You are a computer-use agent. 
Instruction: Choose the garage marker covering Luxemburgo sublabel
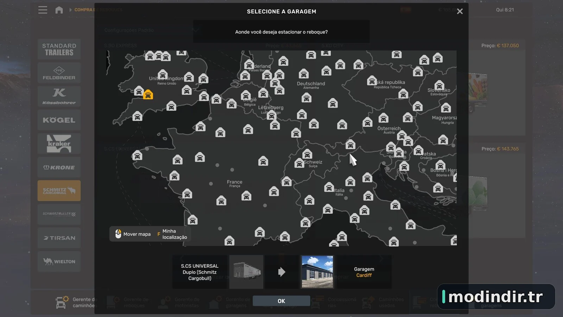(x=272, y=115)
